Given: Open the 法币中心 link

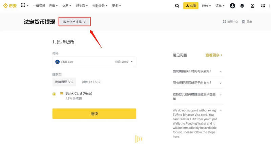Looking at the screenshot, I should point(232,22).
